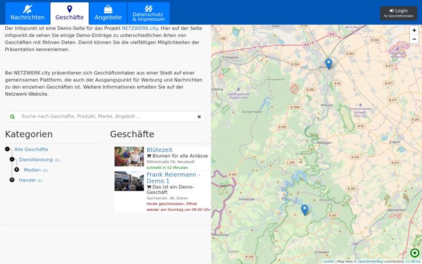Screen dimensions: 422x264
Task: Click the Login button for Geschäftsinhaber
Action: tap(399, 13)
